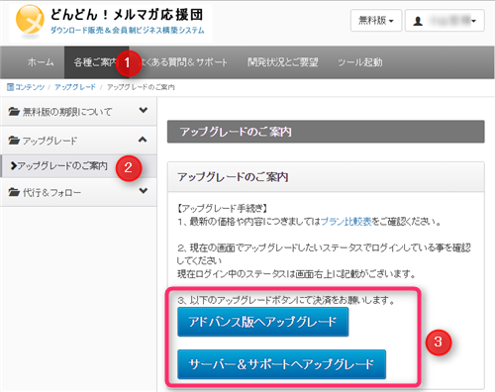Click the 無料版の期限について folder icon
Screen dimensions: 495x392
pyautogui.click(x=14, y=112)
